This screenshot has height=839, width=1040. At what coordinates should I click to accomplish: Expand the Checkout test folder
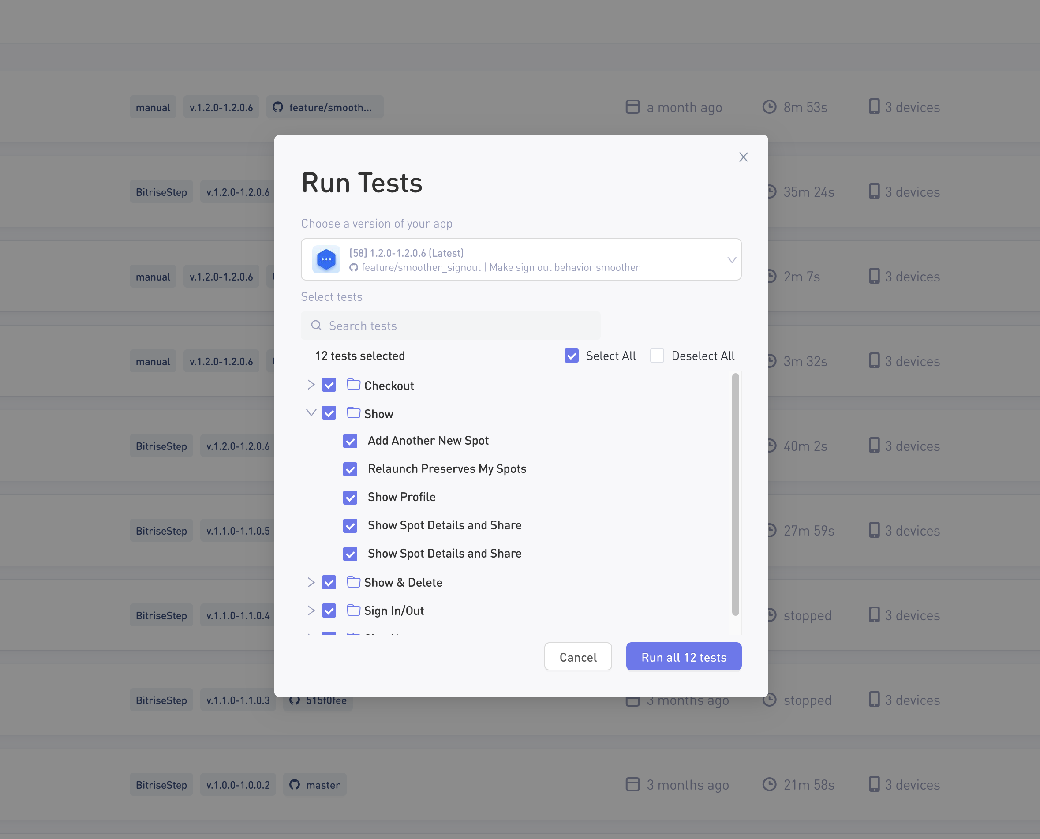[311, 385]
